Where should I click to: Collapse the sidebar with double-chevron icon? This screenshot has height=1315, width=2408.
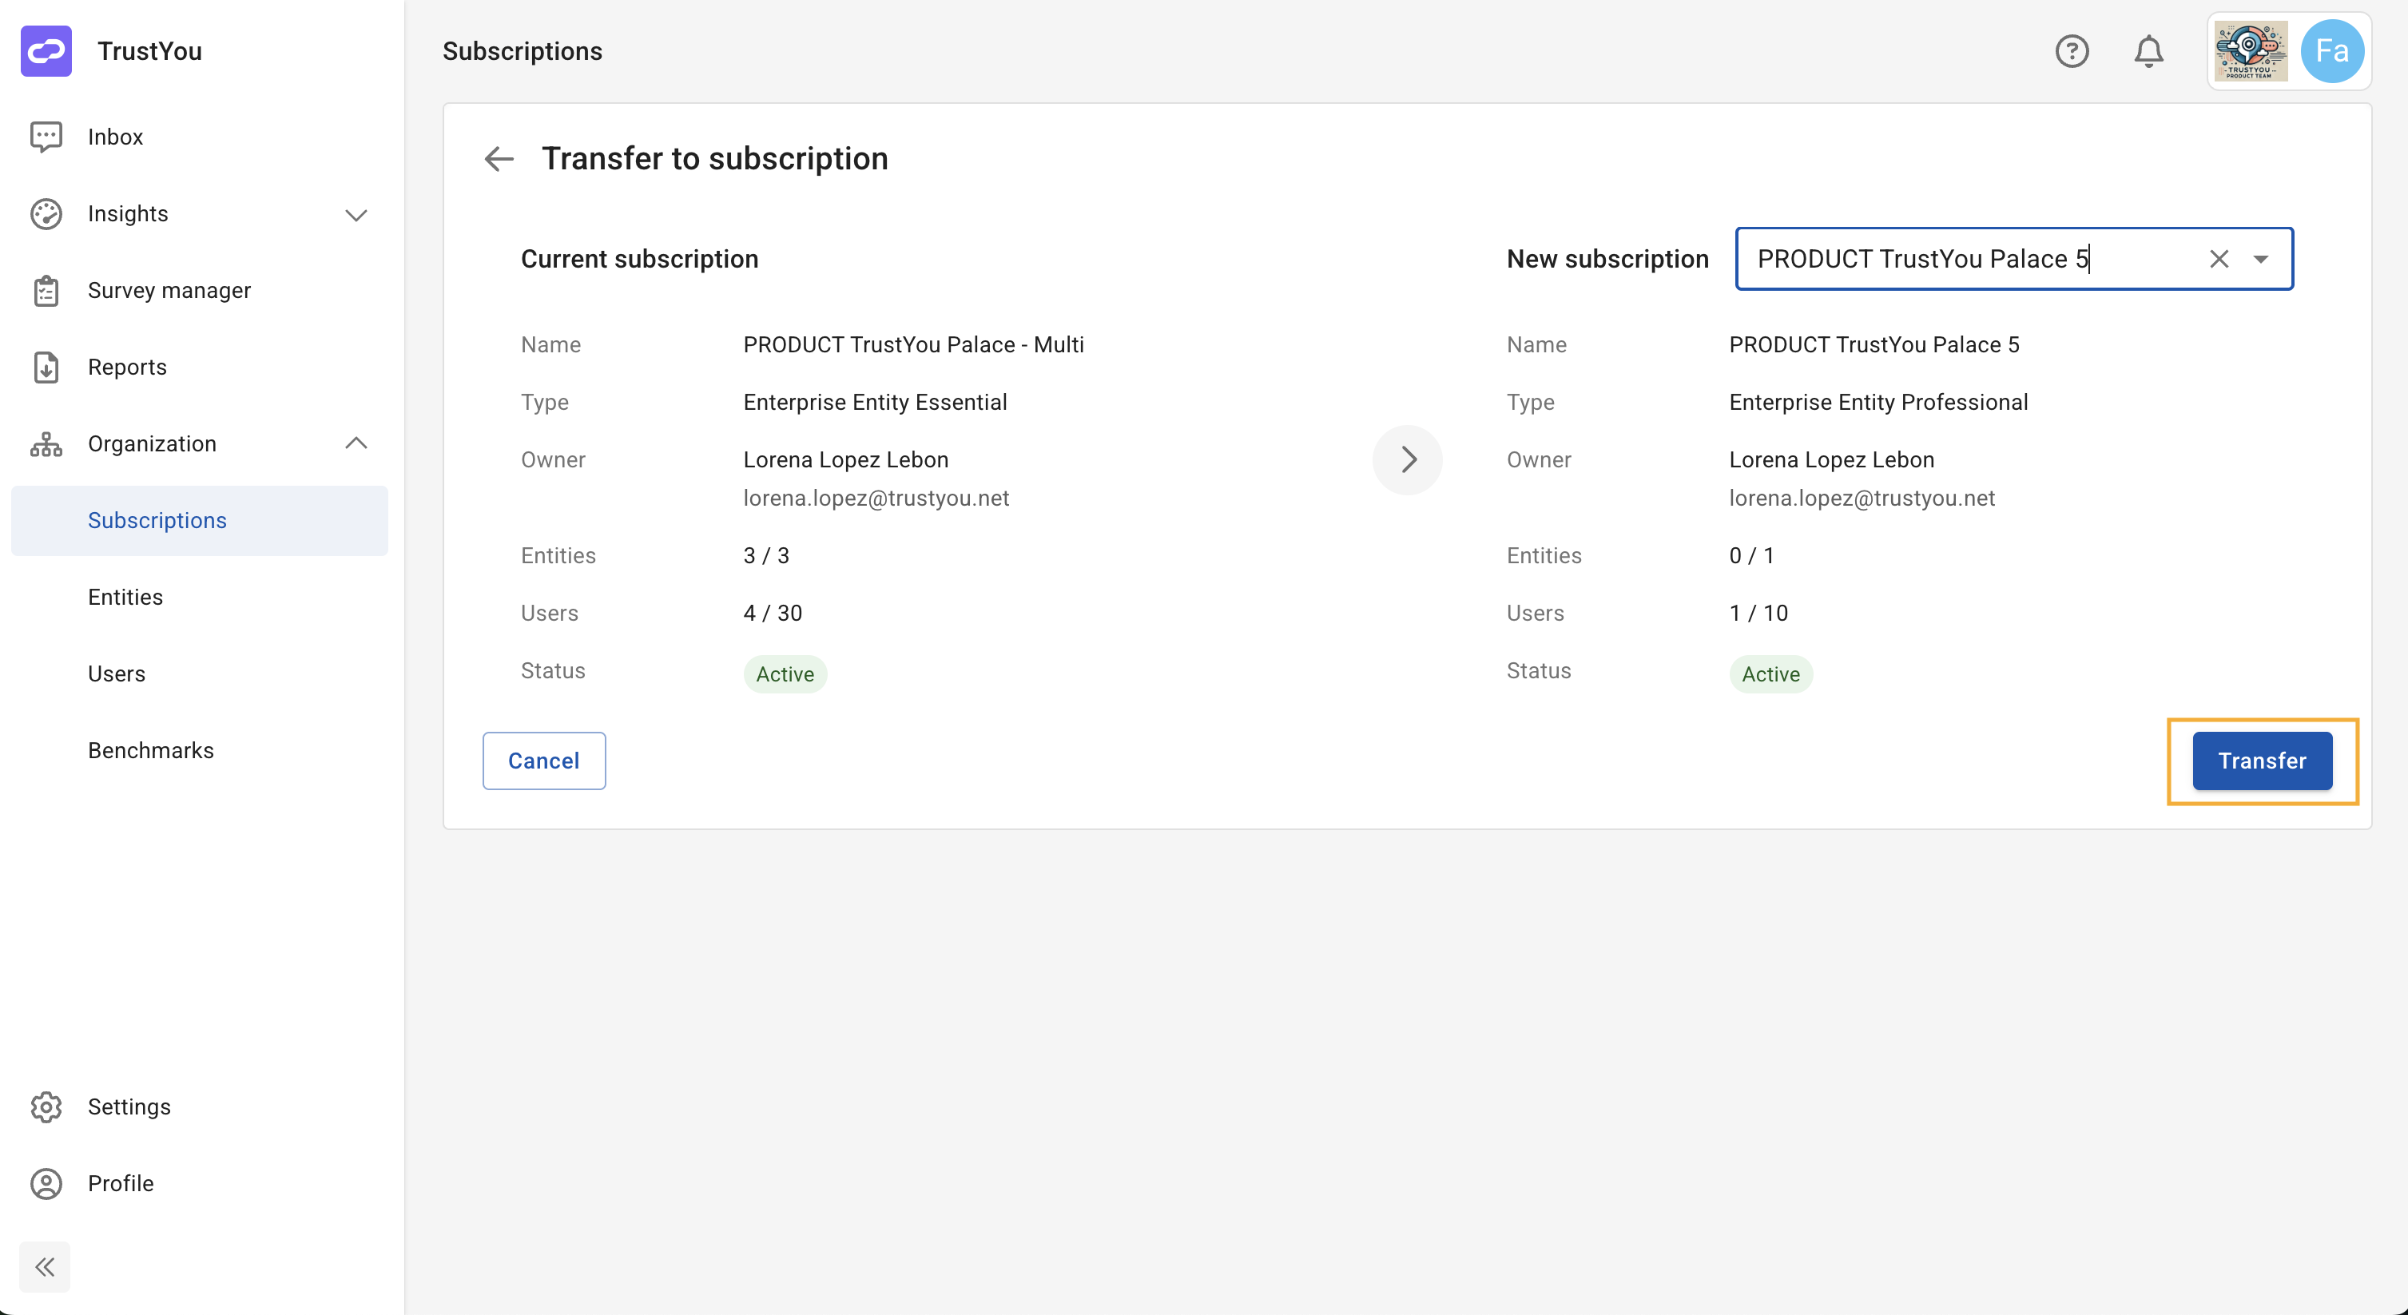click(x=45, y=1266)
